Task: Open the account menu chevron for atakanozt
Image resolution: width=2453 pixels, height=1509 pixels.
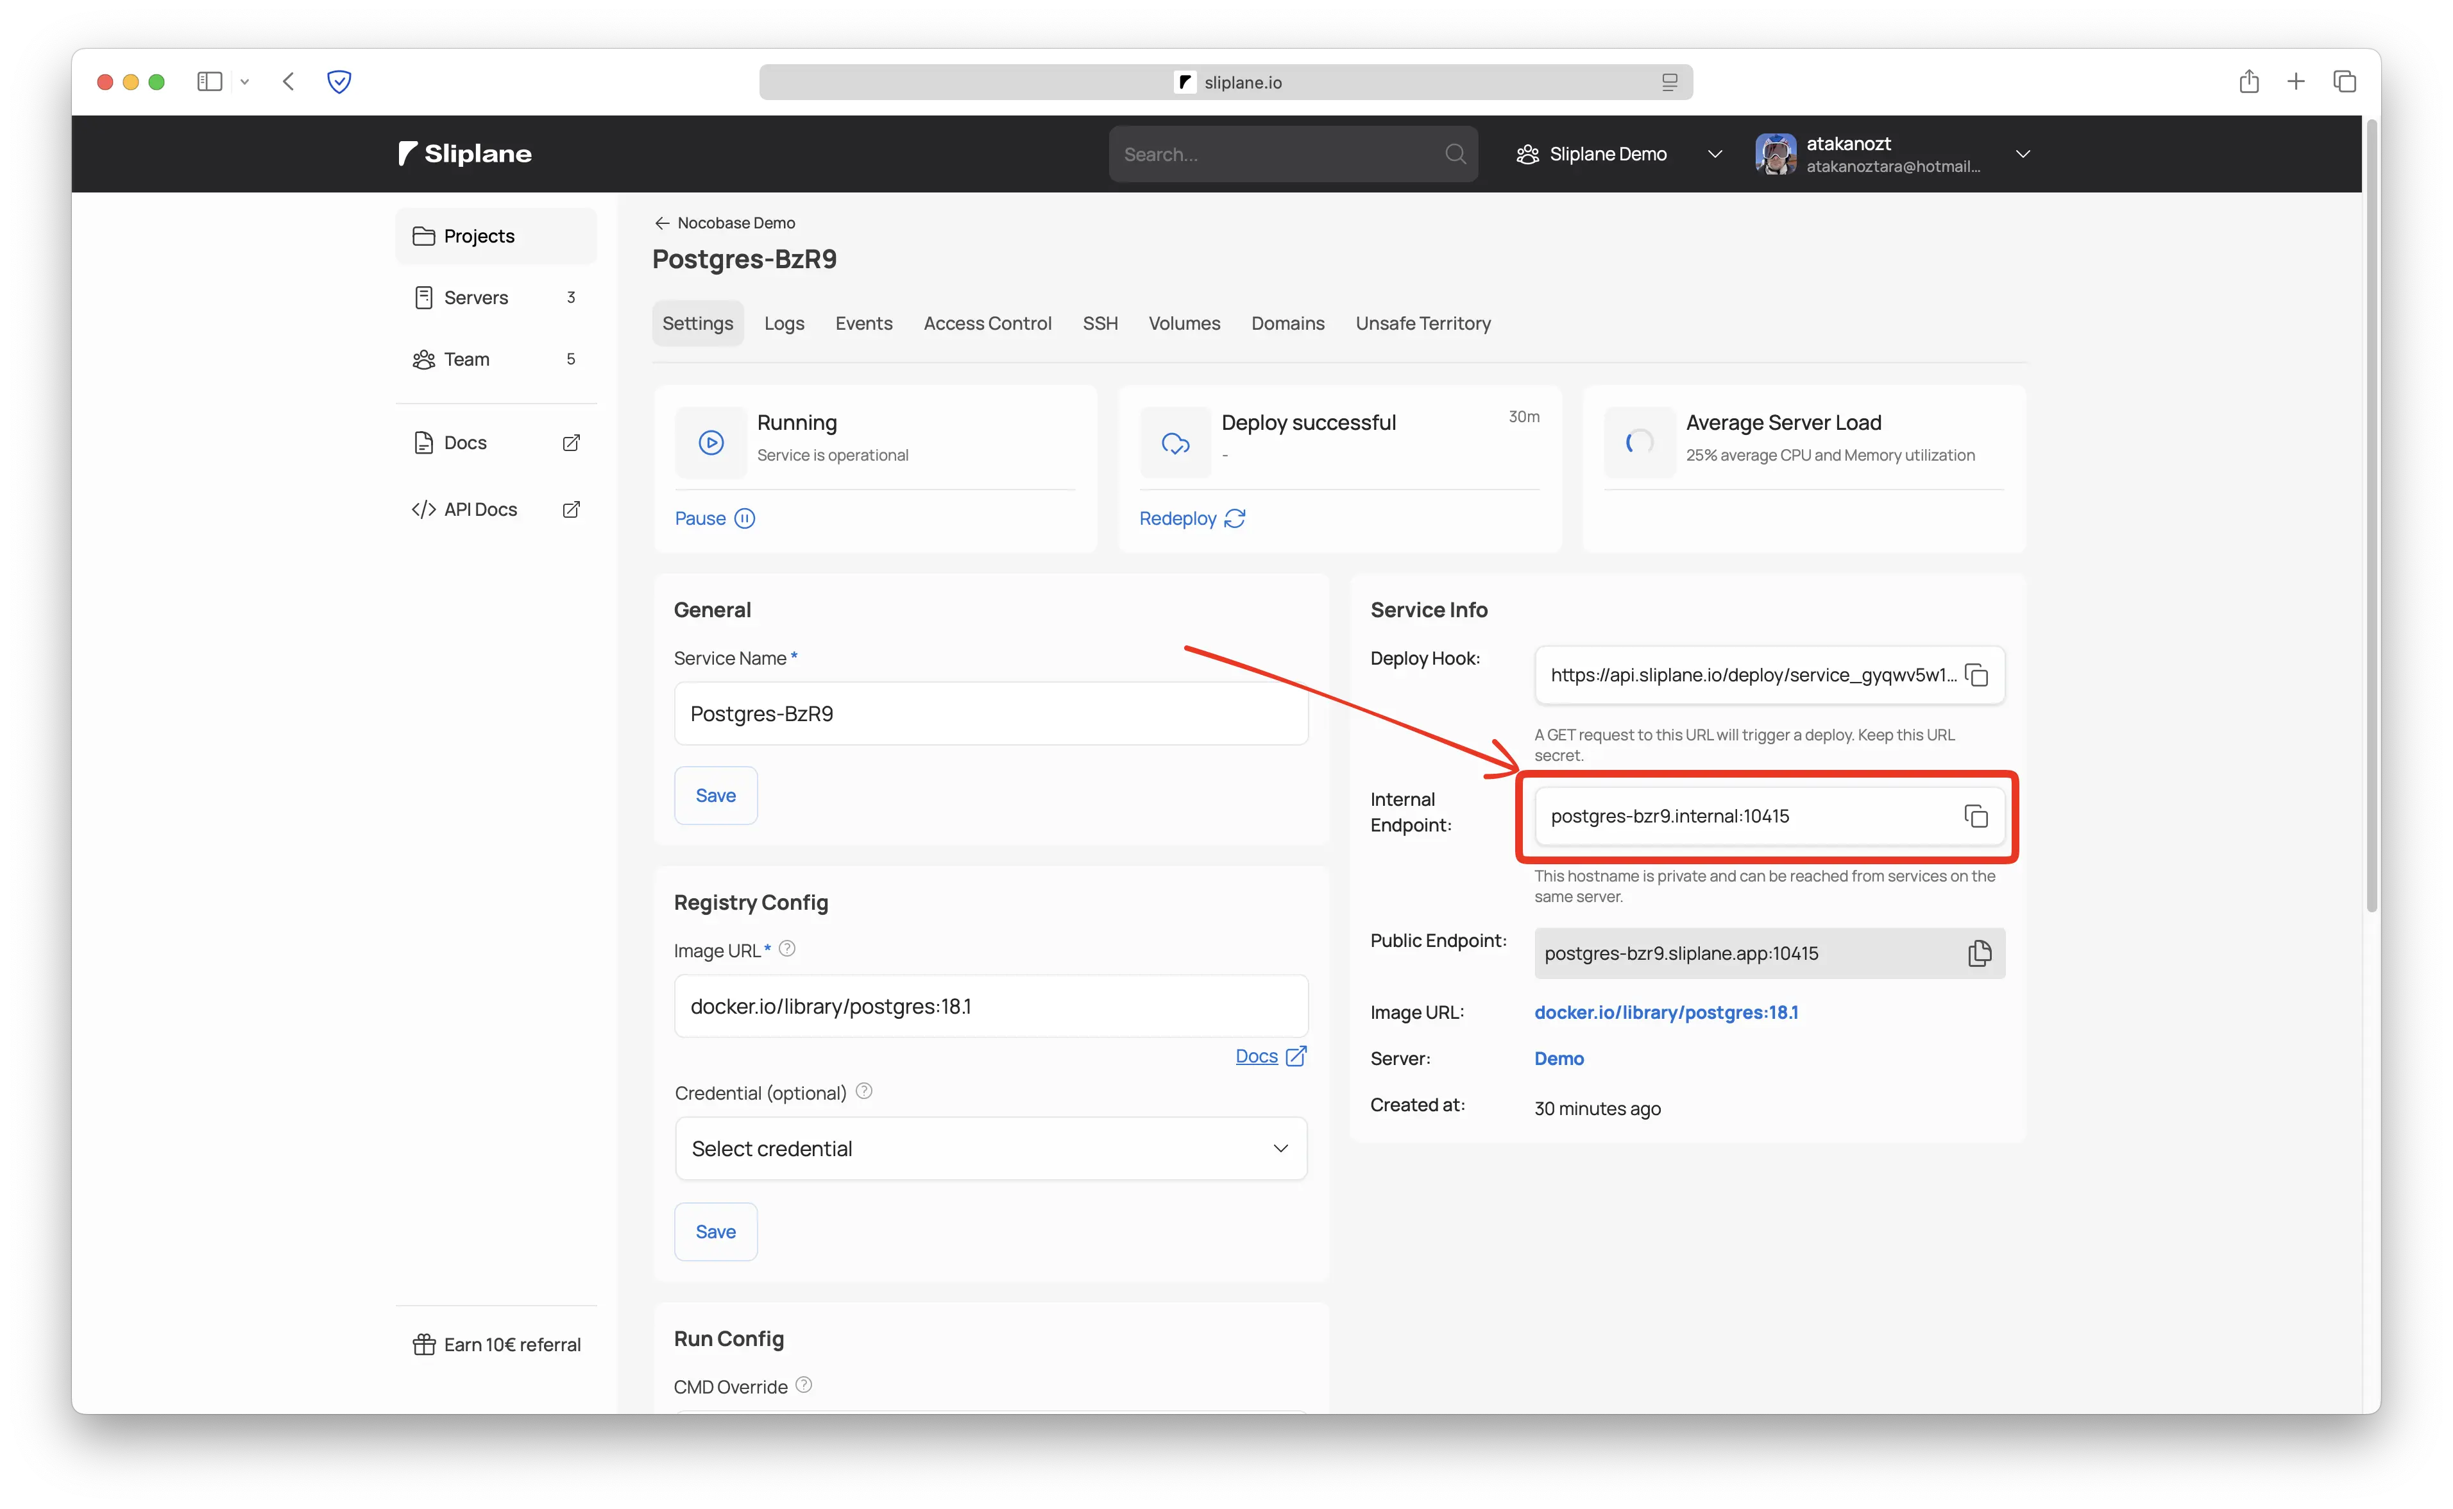Action: (2023, 154)
